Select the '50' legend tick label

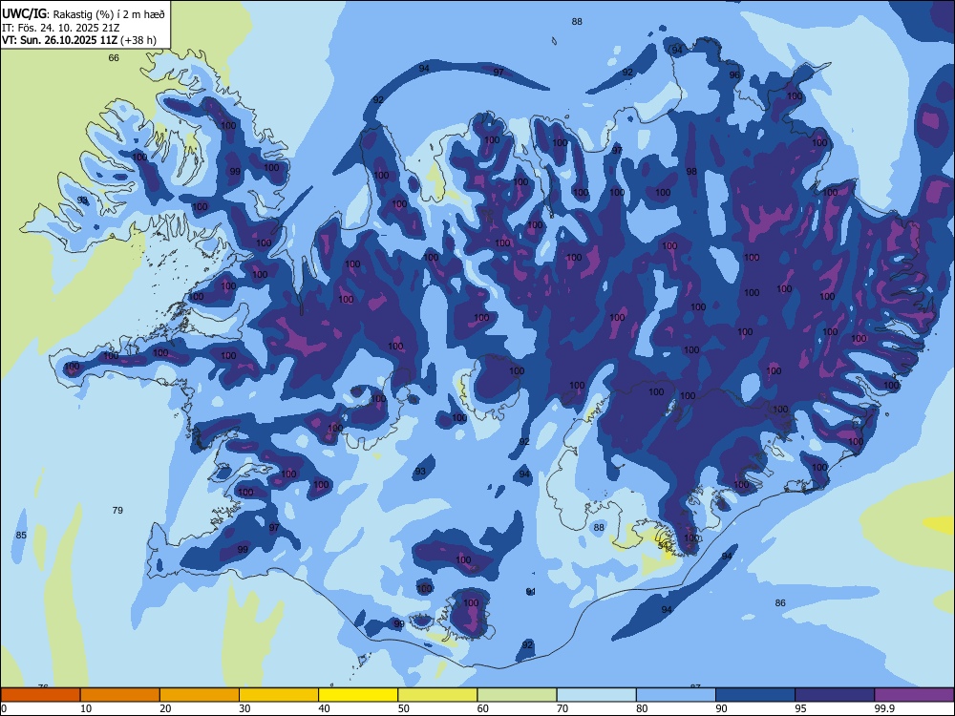point(404,708)
